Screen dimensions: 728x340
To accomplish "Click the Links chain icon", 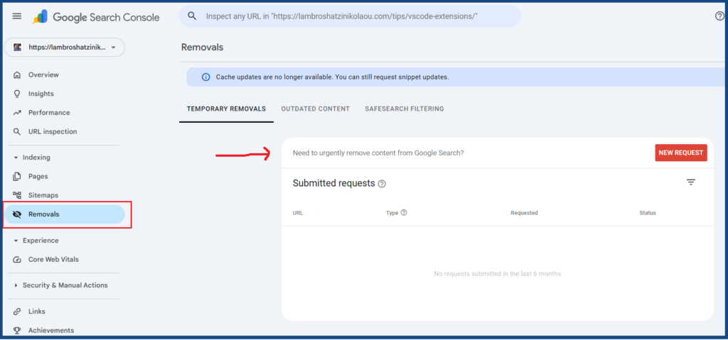I will 17,312.
